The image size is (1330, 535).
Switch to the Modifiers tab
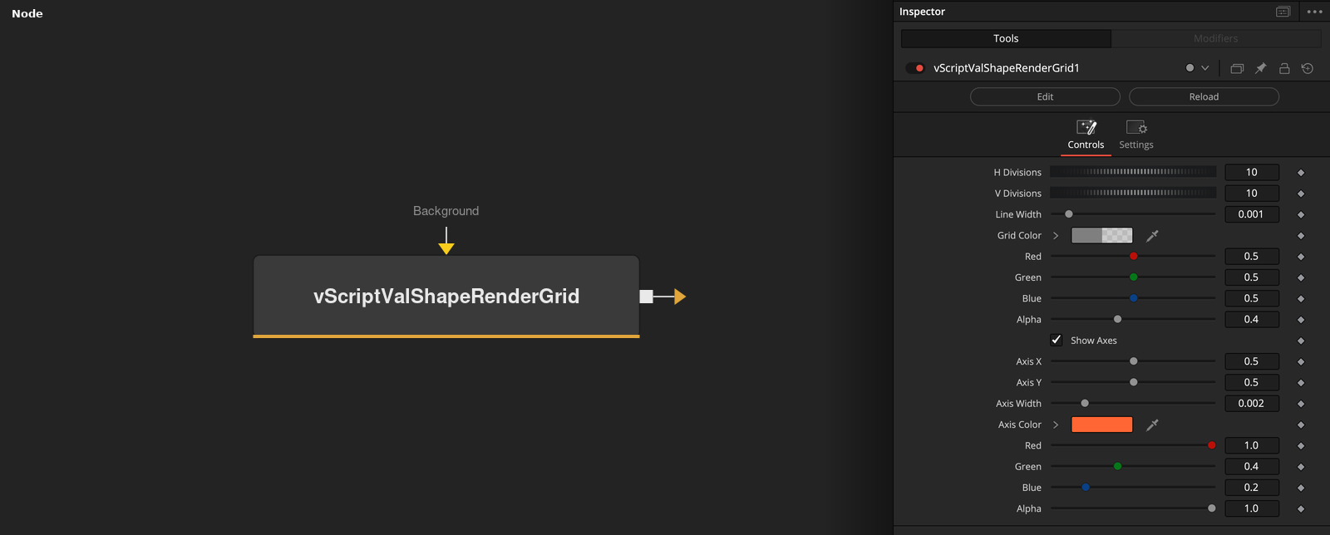pos(1216,38)
